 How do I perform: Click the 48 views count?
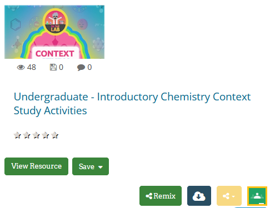click(x=32, y=67)
